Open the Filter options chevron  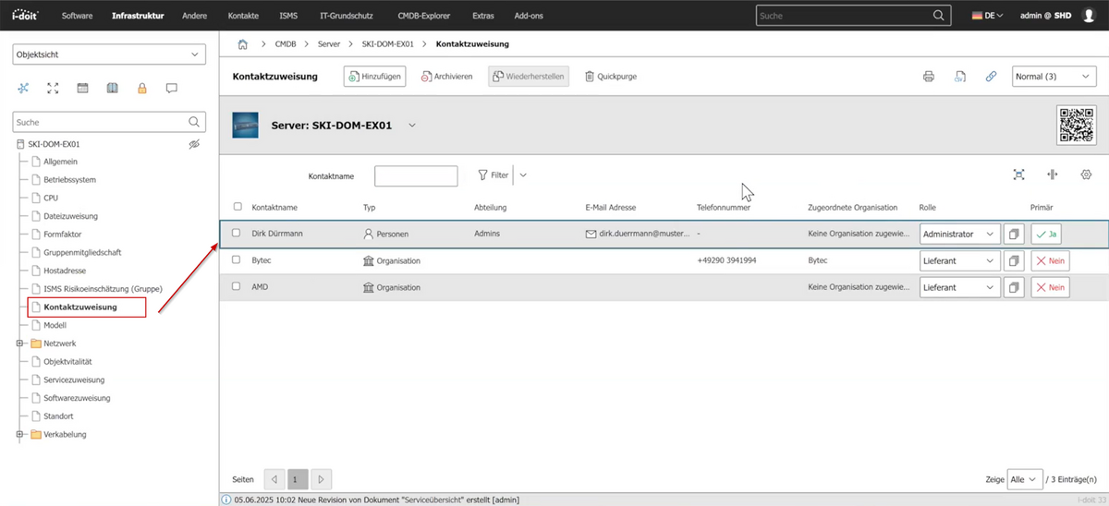[x=523, y=175]
